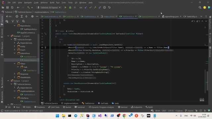Click the Locate in solution crosshair icon
Image resolution: width=212 pixels, height=119 pixels.
(x=17, y=17)
